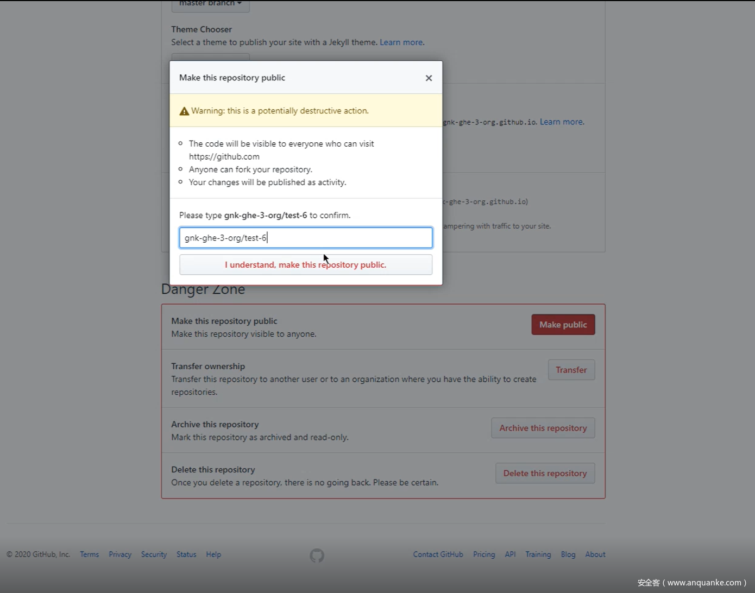Click the Theme Chooser heading

pyautogui.click(x=202, y=29)
